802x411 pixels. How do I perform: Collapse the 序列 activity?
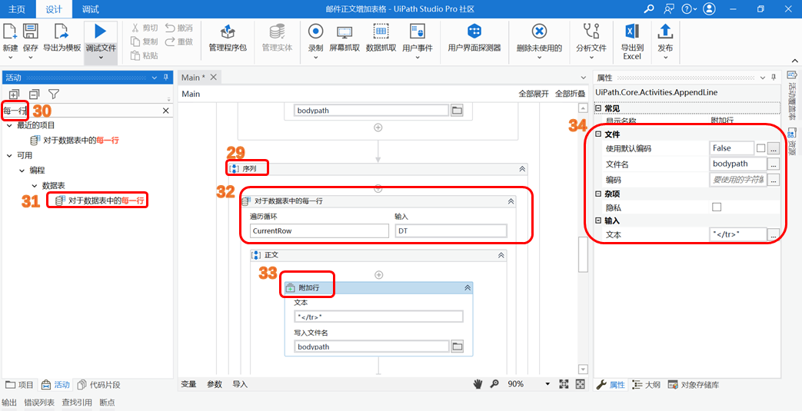521,169
